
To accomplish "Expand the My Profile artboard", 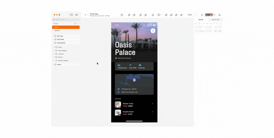I will [53, 40].
